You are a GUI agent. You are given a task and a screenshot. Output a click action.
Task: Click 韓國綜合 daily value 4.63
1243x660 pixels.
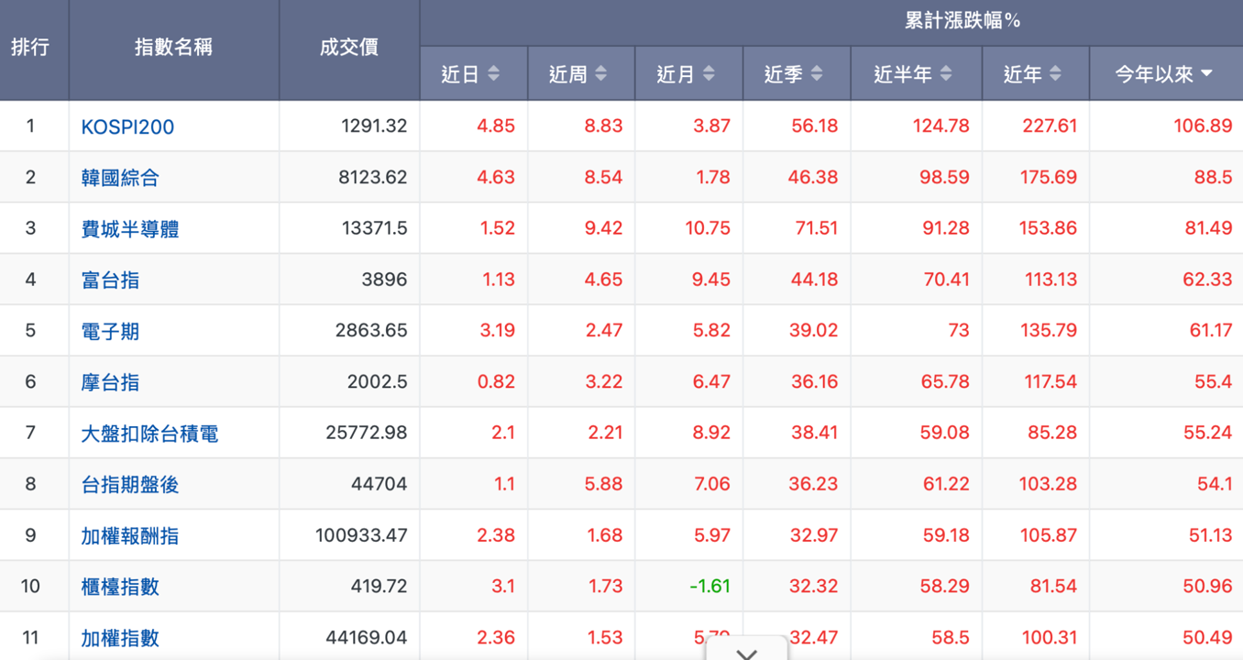496,178
